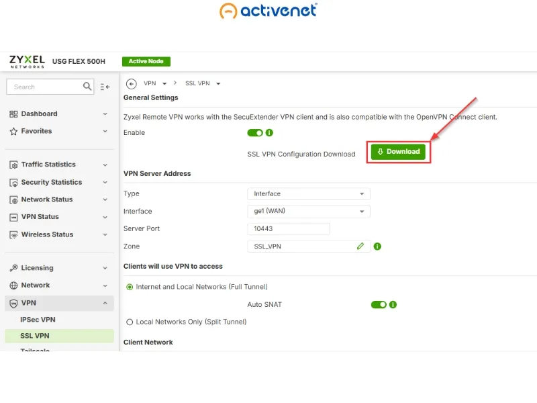The image size is (537, 403).
Task: Click the search magnifier icon
Action: pos(87,87)
